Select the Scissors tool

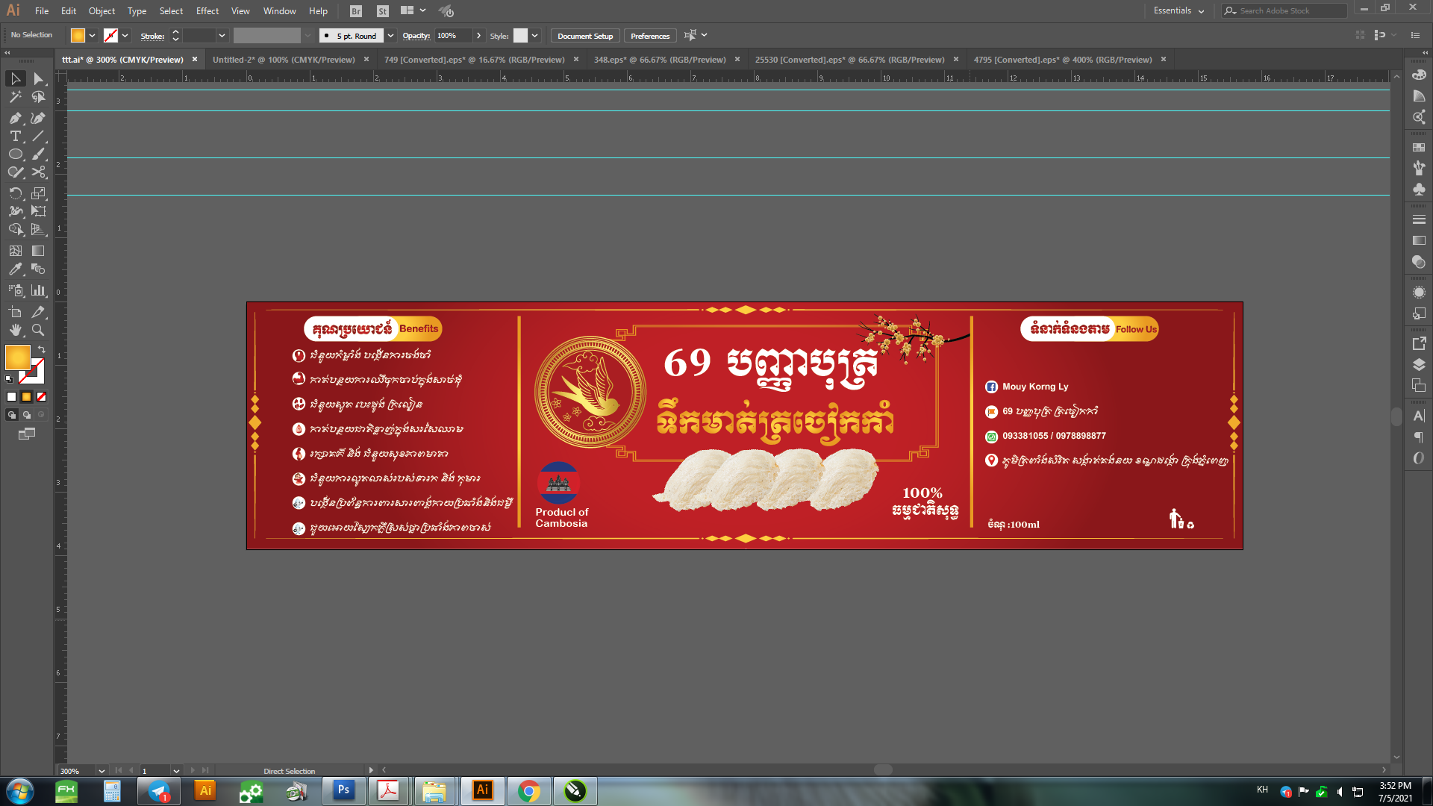38,172
